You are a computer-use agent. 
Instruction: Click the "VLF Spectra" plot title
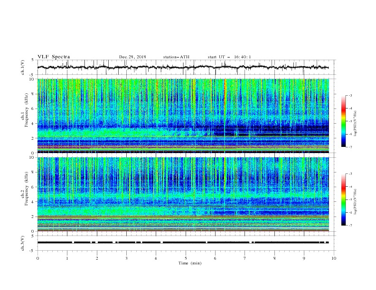click(54, 57)
